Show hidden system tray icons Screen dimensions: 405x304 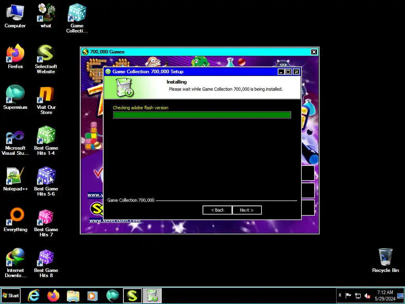pyautogui.click(x=340, y=295)
